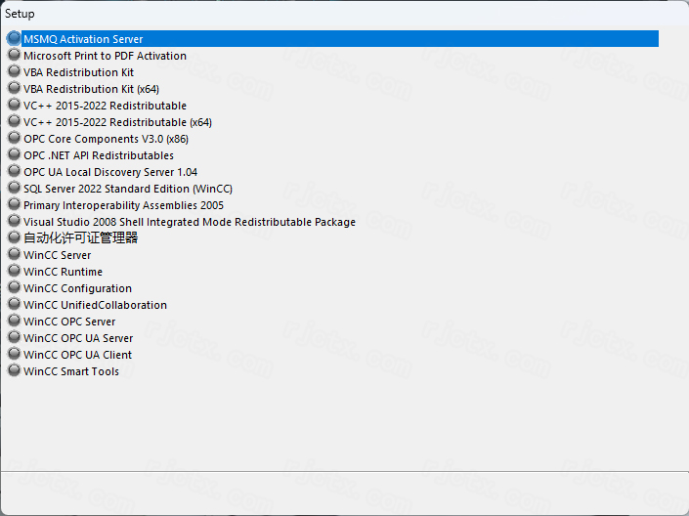Select the MSMQ Activation Server row
The height and width of the screenshot is (516, 689).
click(x=340, y=39)
